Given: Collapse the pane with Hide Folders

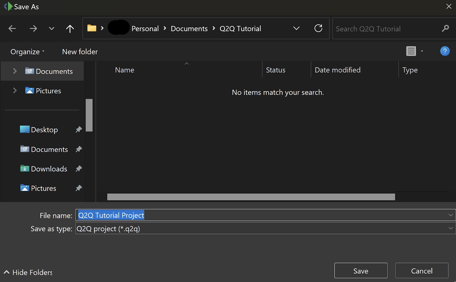Looking at the screenshot, I should tap(28, 272).
